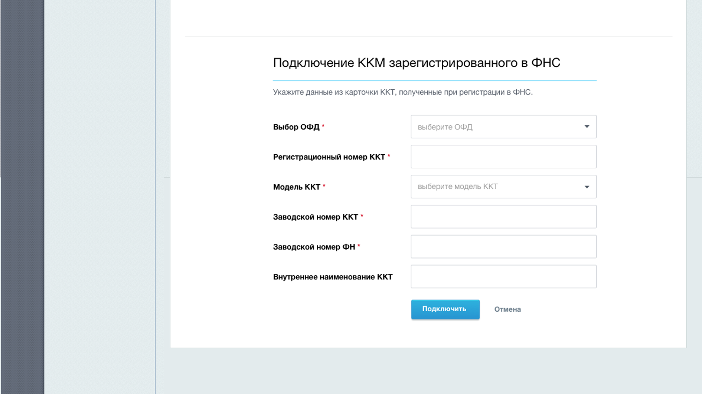Click the Внутреннее наименование ККТ label

click(x=333, y=277)
